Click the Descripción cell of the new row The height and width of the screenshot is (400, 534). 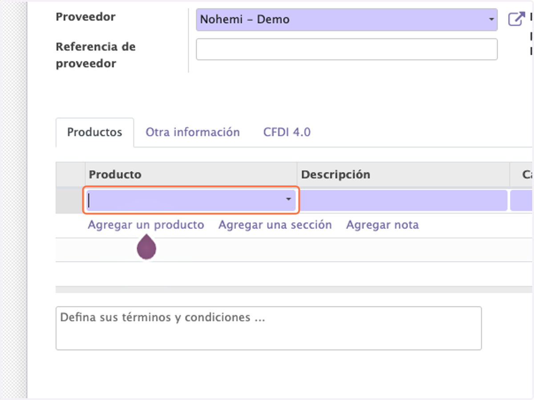tap(404, 200)
